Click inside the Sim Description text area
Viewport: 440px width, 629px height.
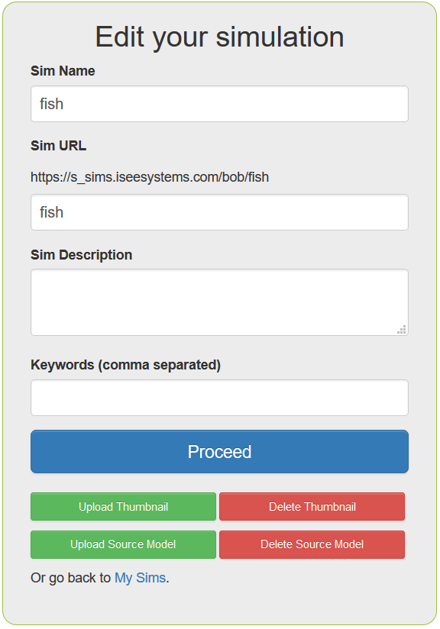pos(219,302)
